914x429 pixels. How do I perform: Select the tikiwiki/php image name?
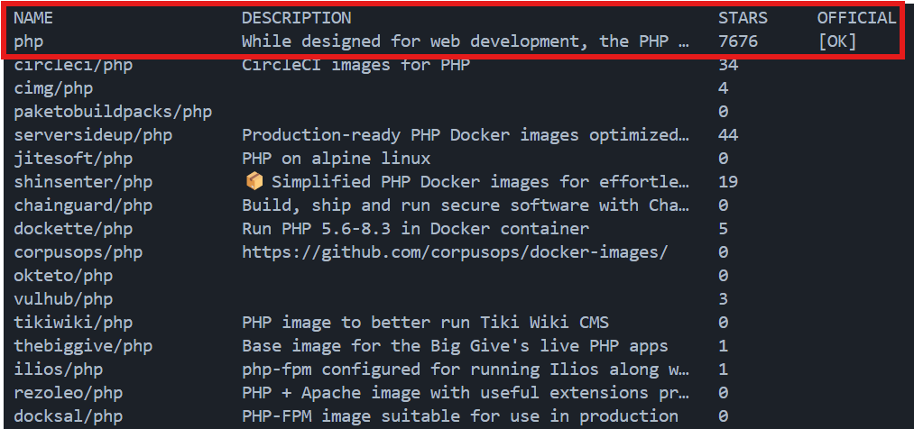[73, 322]
